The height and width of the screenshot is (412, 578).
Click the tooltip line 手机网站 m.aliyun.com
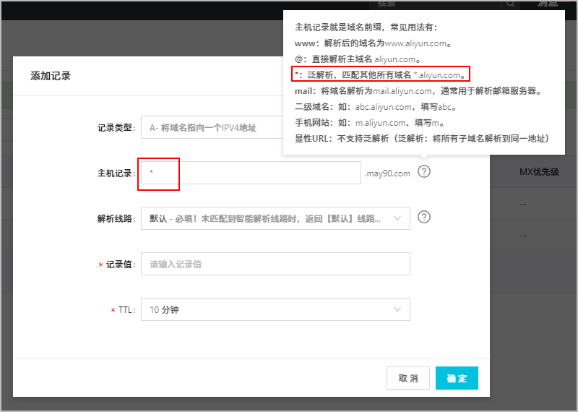(369, 122)
